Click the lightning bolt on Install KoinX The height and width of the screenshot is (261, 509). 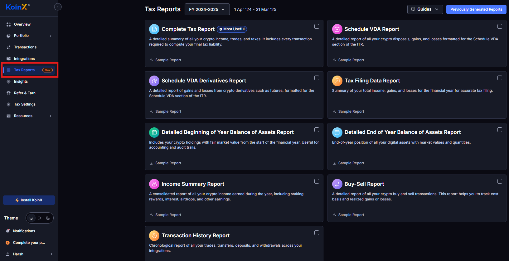coord(17,200)
